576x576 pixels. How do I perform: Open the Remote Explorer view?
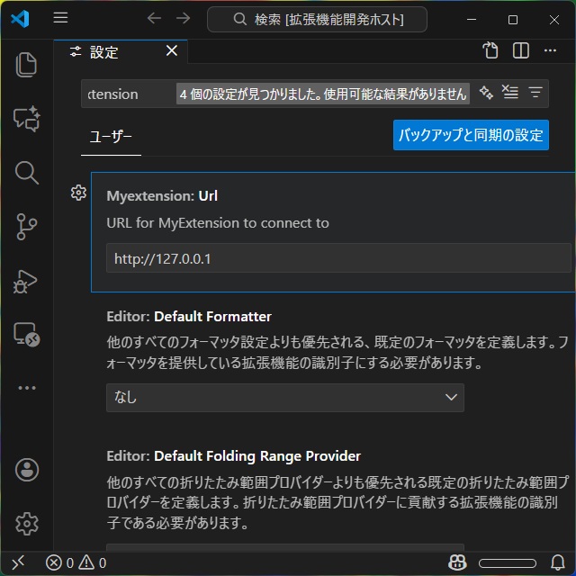[26, 335]
